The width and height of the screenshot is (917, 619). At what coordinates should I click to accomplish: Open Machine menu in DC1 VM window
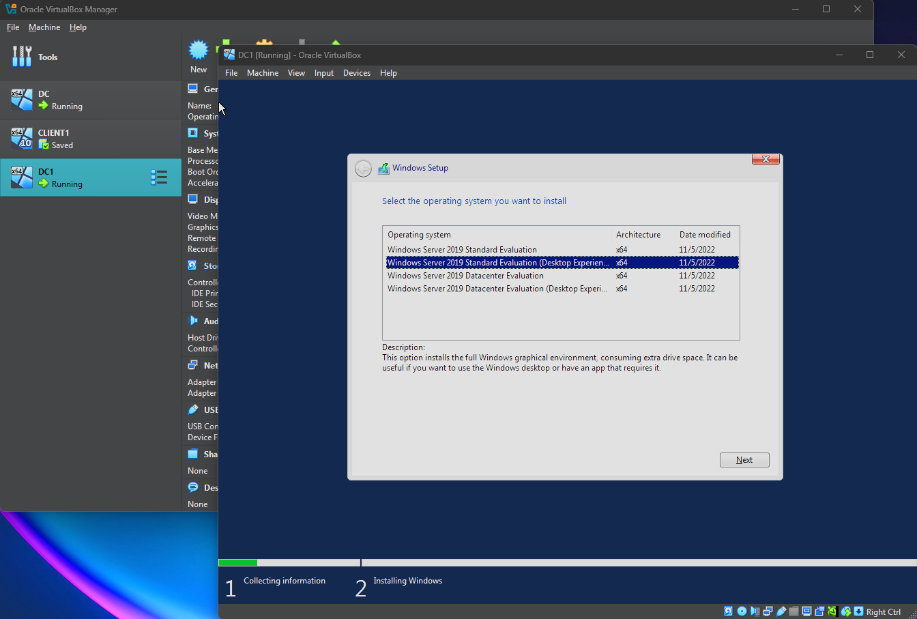click(x=263, y=73)
